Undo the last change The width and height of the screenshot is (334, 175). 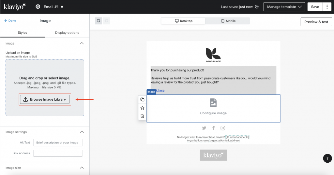[x=99, y=21]
